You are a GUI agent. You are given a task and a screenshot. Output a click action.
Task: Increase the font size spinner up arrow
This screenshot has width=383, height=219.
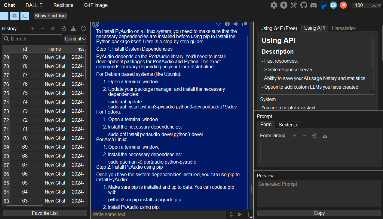click(x=374, y=5)
